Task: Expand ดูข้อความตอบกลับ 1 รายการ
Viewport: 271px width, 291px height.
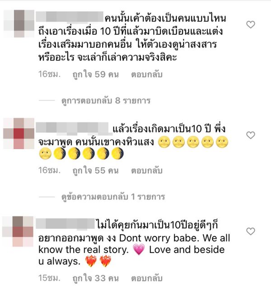Action: pos(113,197)
